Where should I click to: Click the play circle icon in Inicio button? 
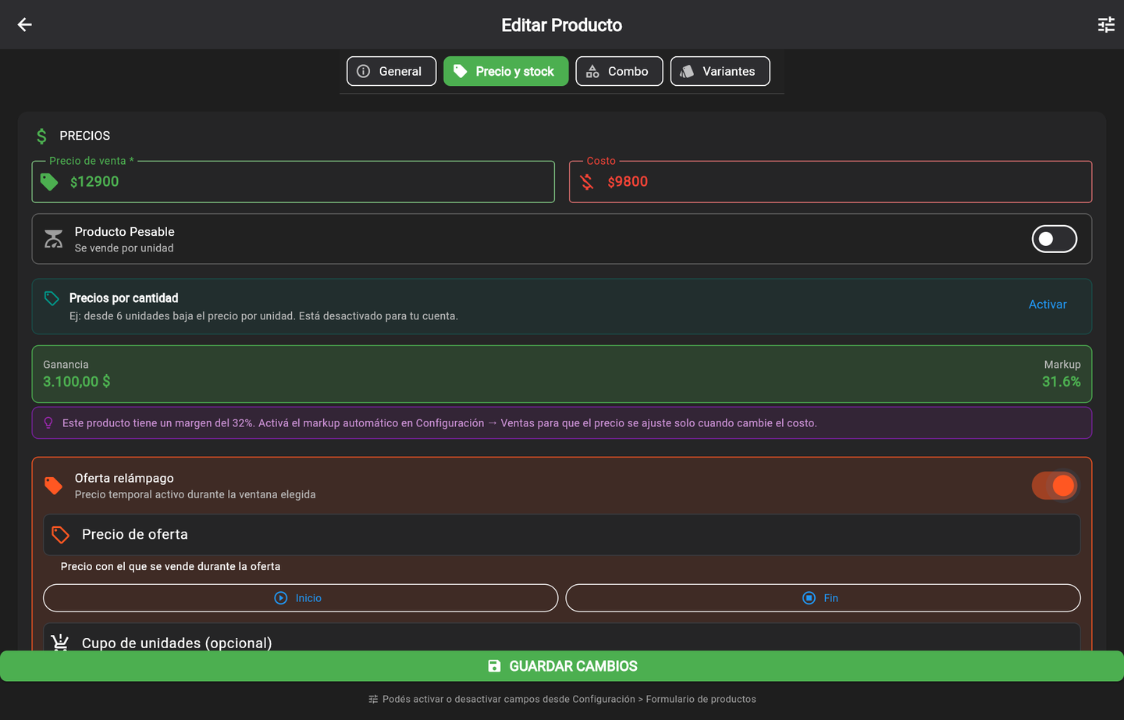281,598
